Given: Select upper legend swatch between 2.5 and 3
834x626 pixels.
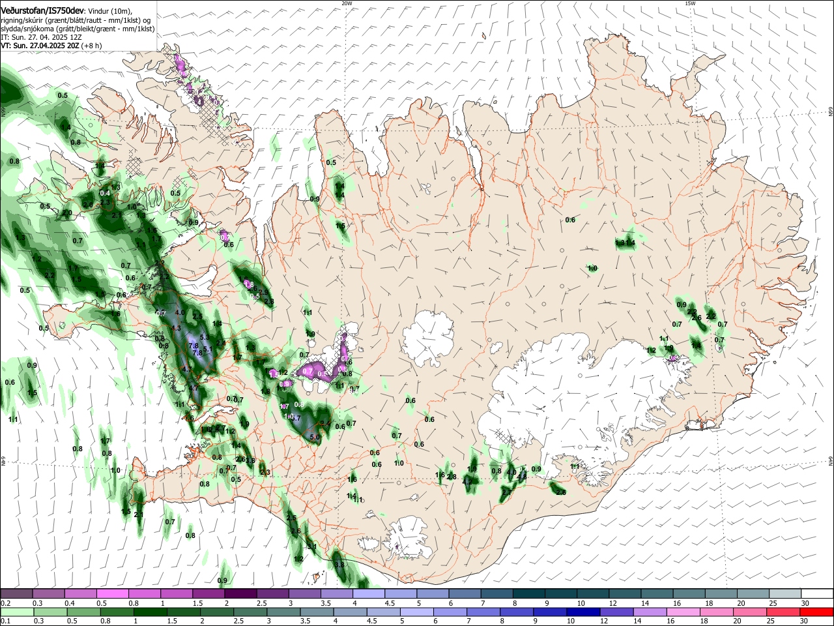Looking at the screenshot, I should (272, 593).
